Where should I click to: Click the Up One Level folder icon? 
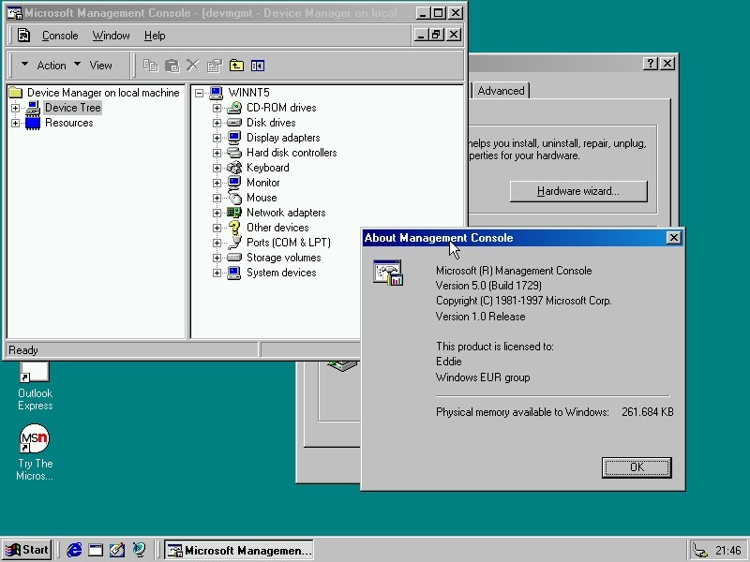236,66
